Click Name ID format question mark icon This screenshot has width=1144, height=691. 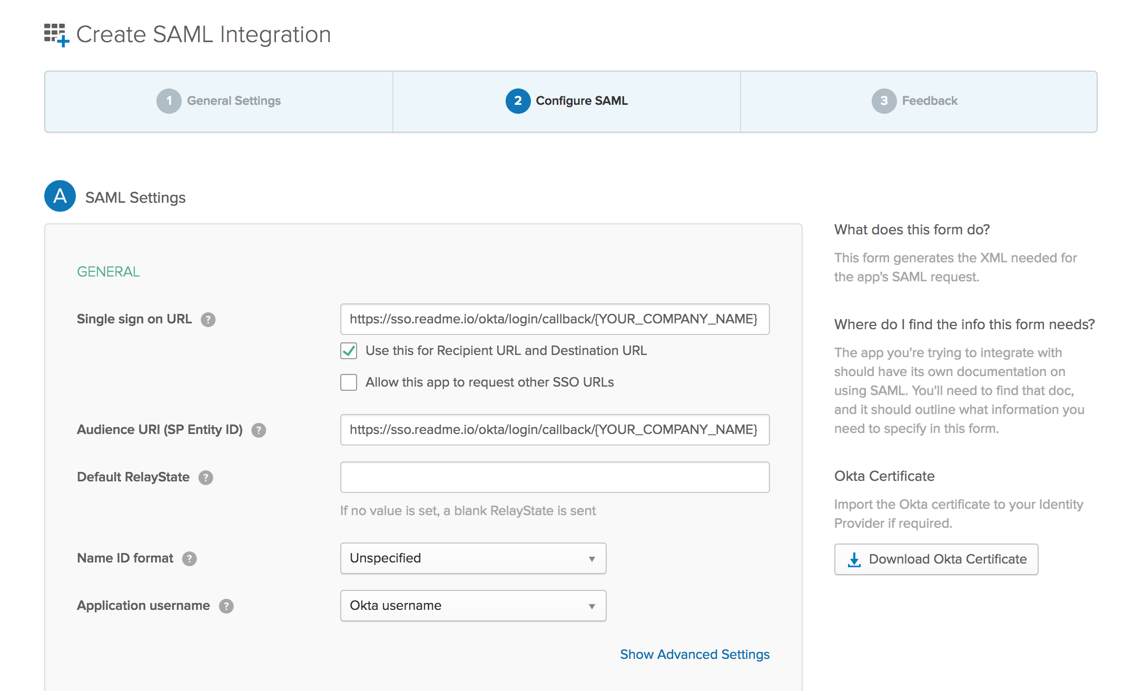click(x=190, y=559)
